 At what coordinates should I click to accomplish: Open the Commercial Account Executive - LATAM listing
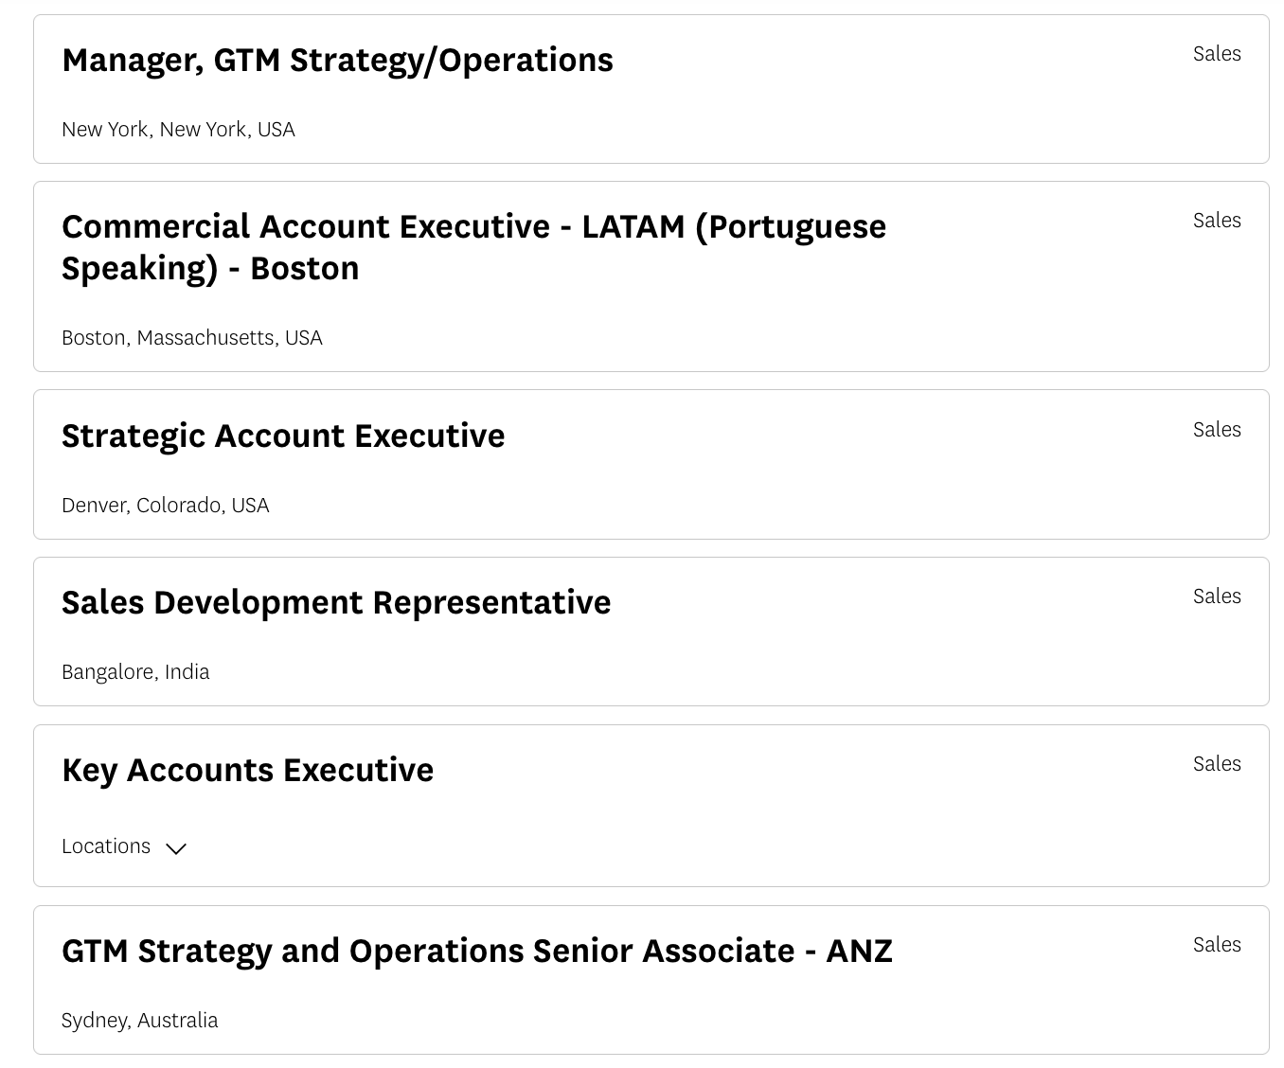473,246
